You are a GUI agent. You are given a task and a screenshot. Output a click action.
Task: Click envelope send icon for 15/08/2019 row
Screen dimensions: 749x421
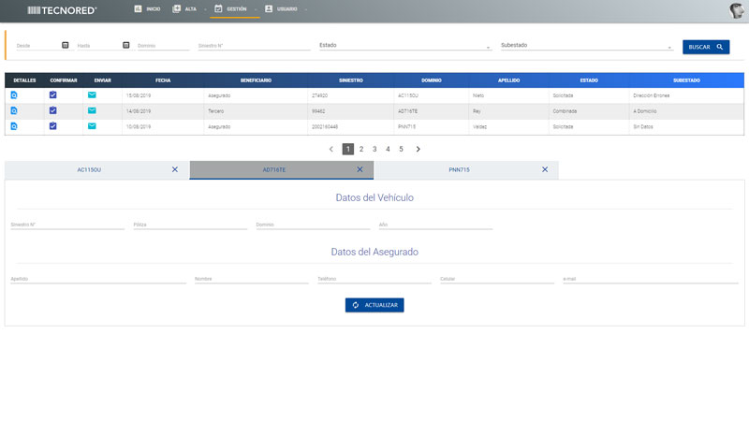coord(92,95)
